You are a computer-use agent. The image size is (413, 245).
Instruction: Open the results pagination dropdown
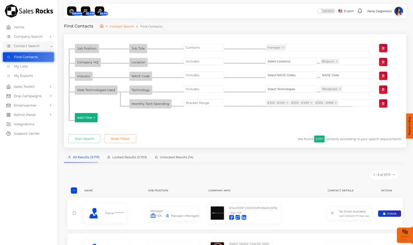point(384,175)
